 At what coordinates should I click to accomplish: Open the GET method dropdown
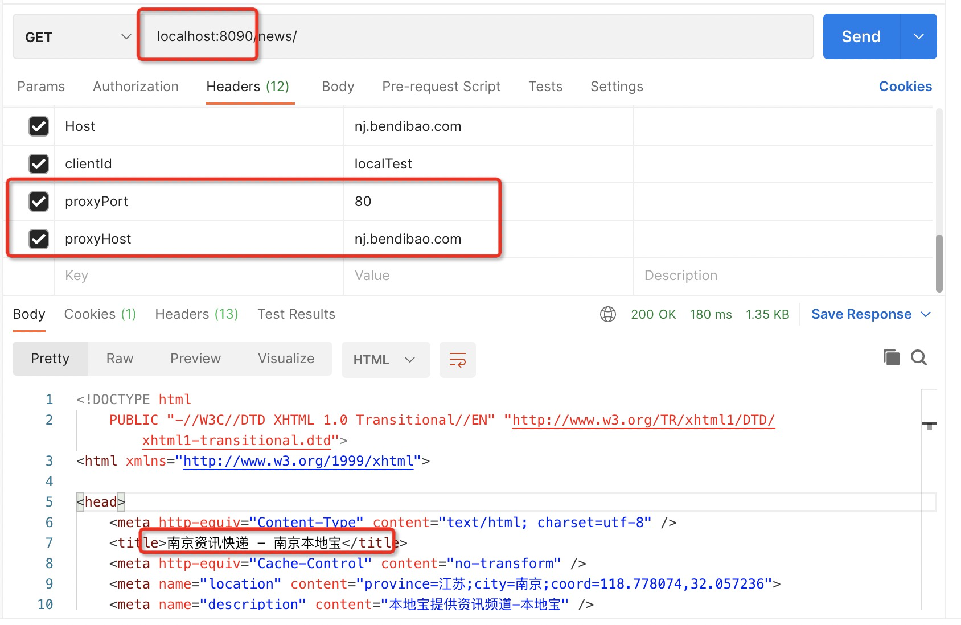(x=77, y=37)
